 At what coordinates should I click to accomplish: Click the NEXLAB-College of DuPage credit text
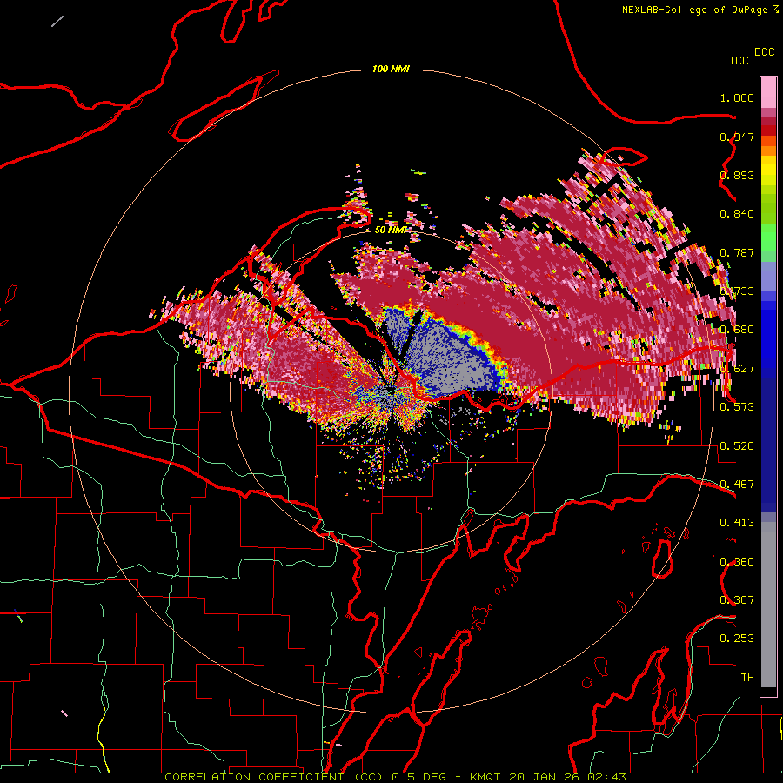click(699, 10)
